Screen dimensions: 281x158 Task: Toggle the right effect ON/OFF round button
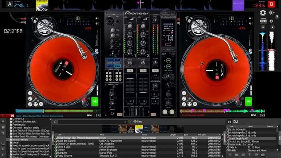click(172, 112)
